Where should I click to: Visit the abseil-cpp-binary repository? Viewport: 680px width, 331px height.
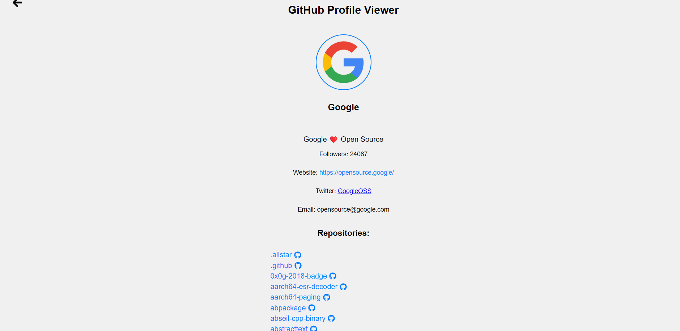click(298, 318)
